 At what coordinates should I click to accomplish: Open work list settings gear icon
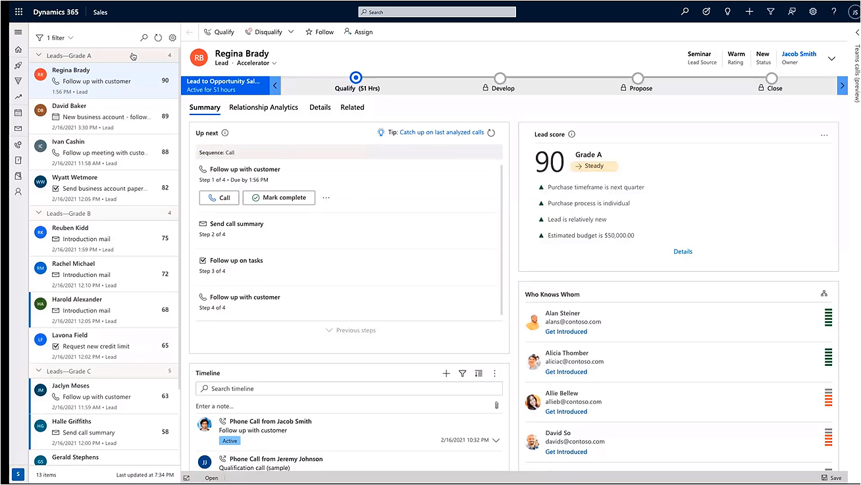click(x=172, y=38)
